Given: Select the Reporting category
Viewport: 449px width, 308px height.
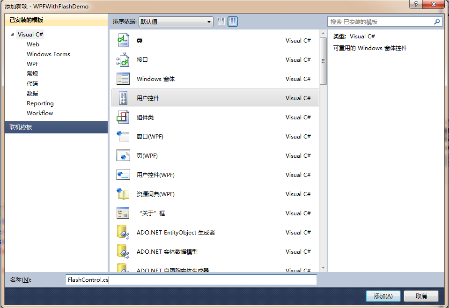Looking at the screenshot, I should (x=40, y=103).
